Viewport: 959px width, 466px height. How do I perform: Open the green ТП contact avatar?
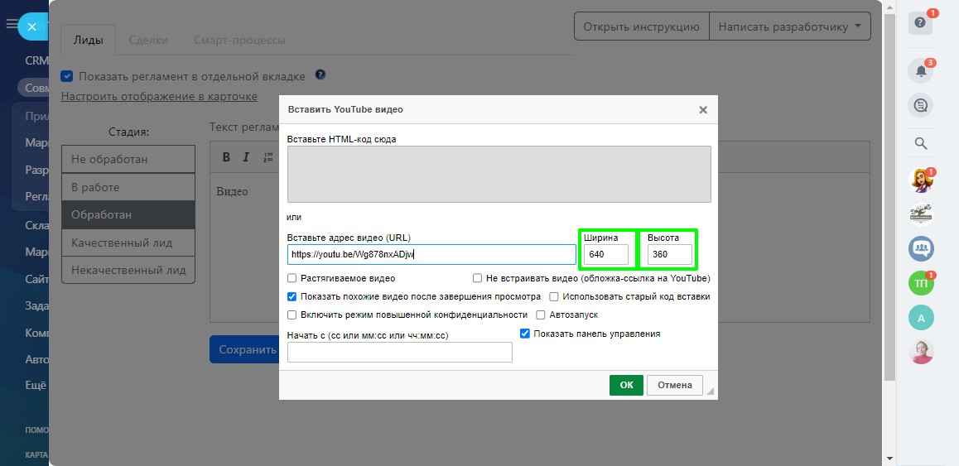(921, 283)
